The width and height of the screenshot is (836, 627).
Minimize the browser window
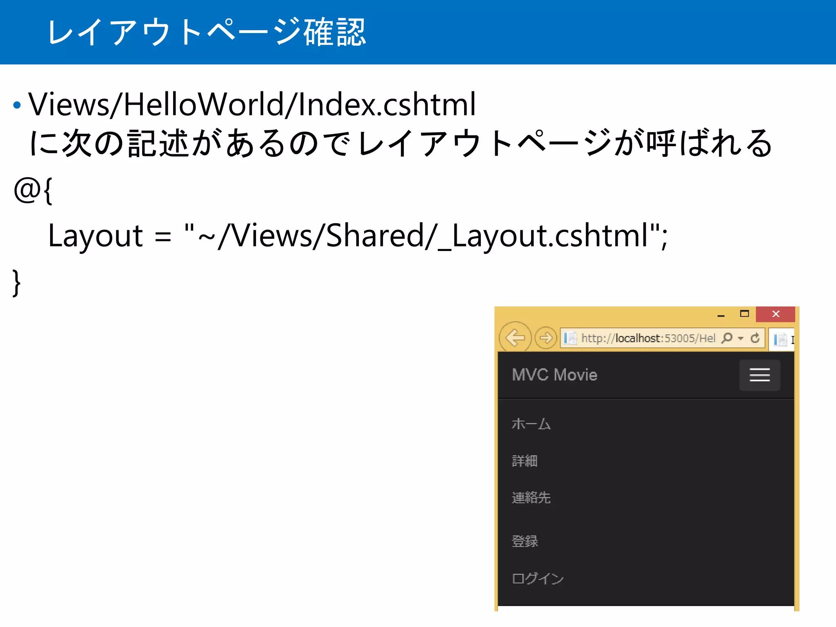[721, 315]
